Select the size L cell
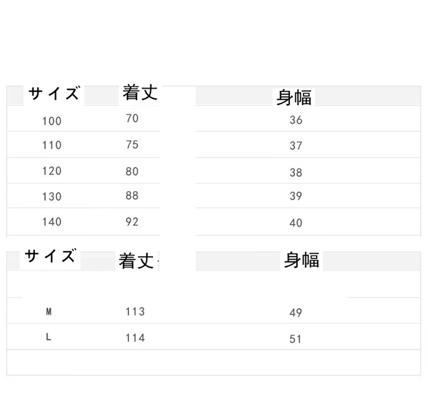Viewport: 428px width, 406px height. click(49, 338)
